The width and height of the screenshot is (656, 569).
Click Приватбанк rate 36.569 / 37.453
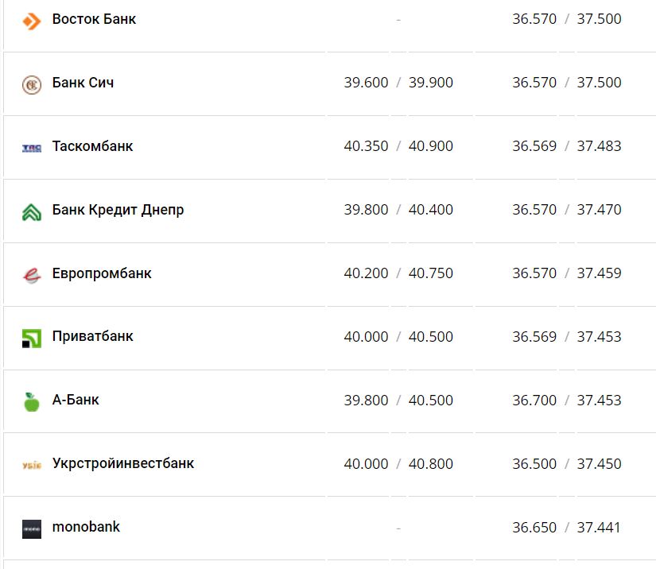[x=567, y=337]
